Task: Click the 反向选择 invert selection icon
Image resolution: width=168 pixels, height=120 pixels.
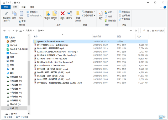Action: [120, 19]
